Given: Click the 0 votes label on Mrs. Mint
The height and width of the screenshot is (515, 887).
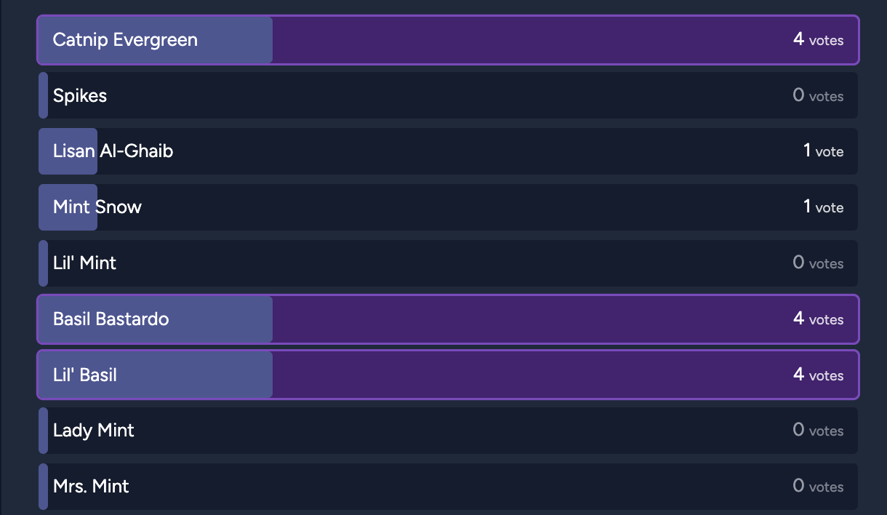Looking at the screenshot, I should click(819, 487).
